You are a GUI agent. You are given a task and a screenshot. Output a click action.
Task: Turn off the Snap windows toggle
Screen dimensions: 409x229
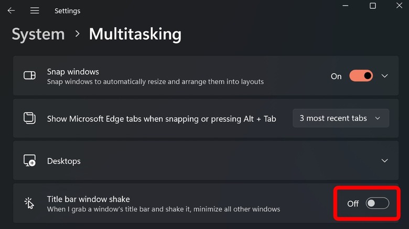pos(361,76)
